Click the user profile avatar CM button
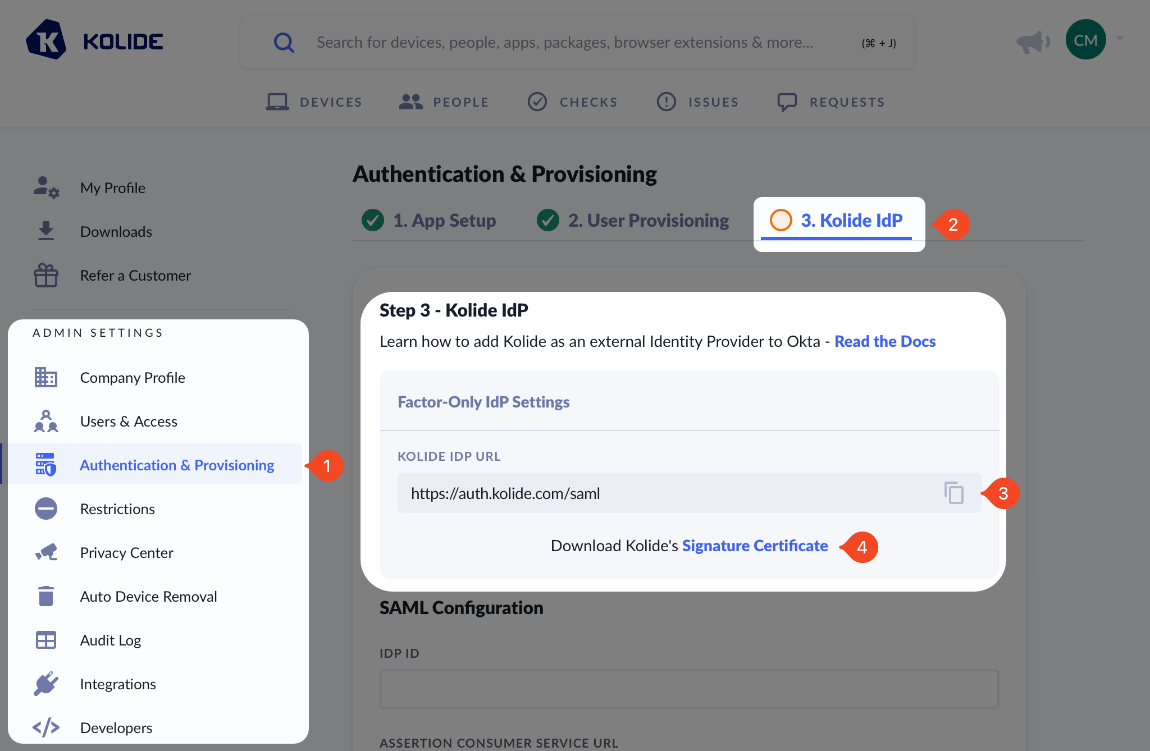 coord(1087,39)
